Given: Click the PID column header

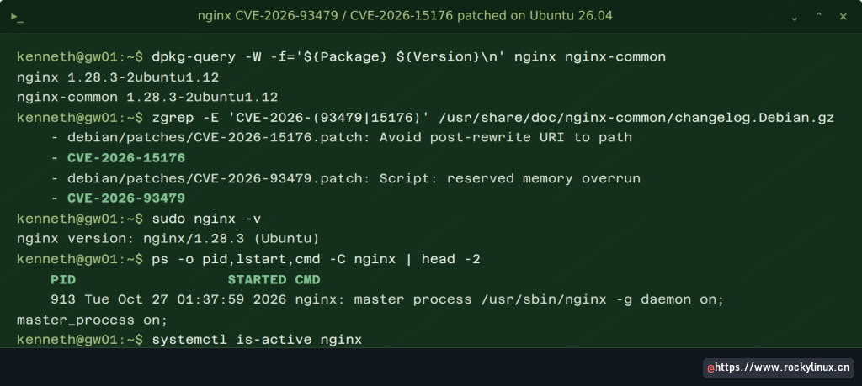Looking at the screenshot, I should pos(63,280).
